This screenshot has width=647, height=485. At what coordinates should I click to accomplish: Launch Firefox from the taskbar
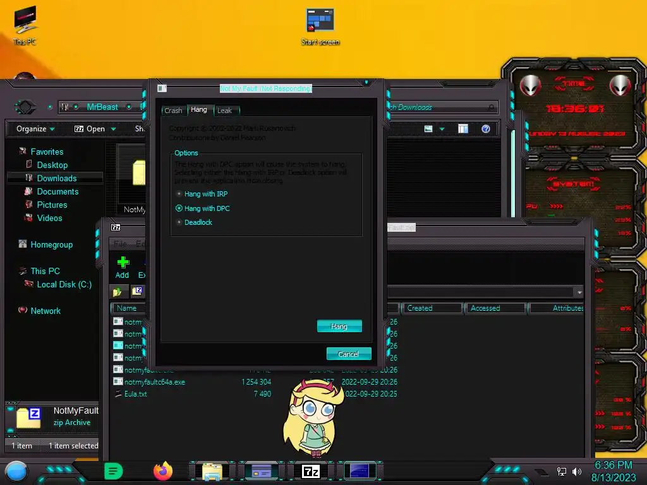coord(163,471)
